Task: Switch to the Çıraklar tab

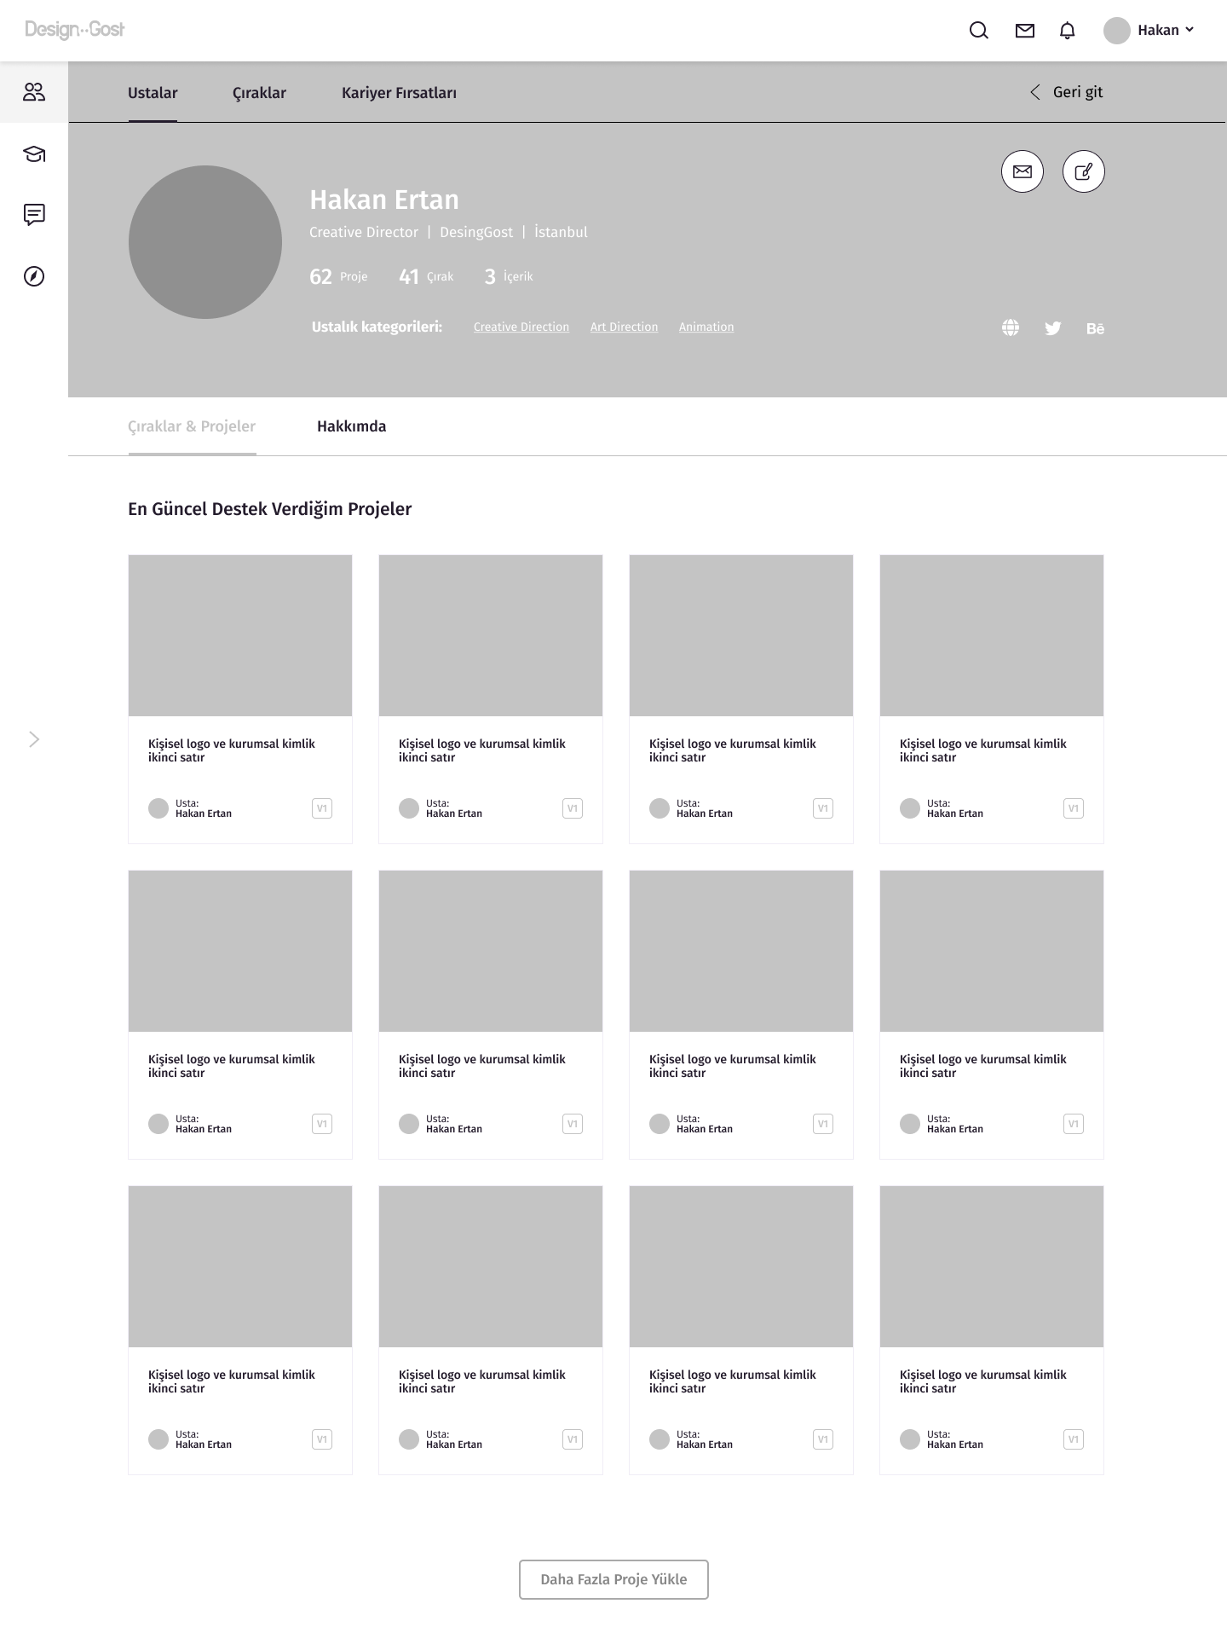Action: pyautogui.click(x=259, y=93)
